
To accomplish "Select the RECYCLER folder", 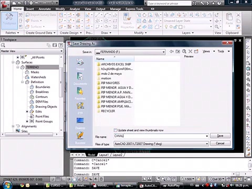I will (x=108, y=111).
